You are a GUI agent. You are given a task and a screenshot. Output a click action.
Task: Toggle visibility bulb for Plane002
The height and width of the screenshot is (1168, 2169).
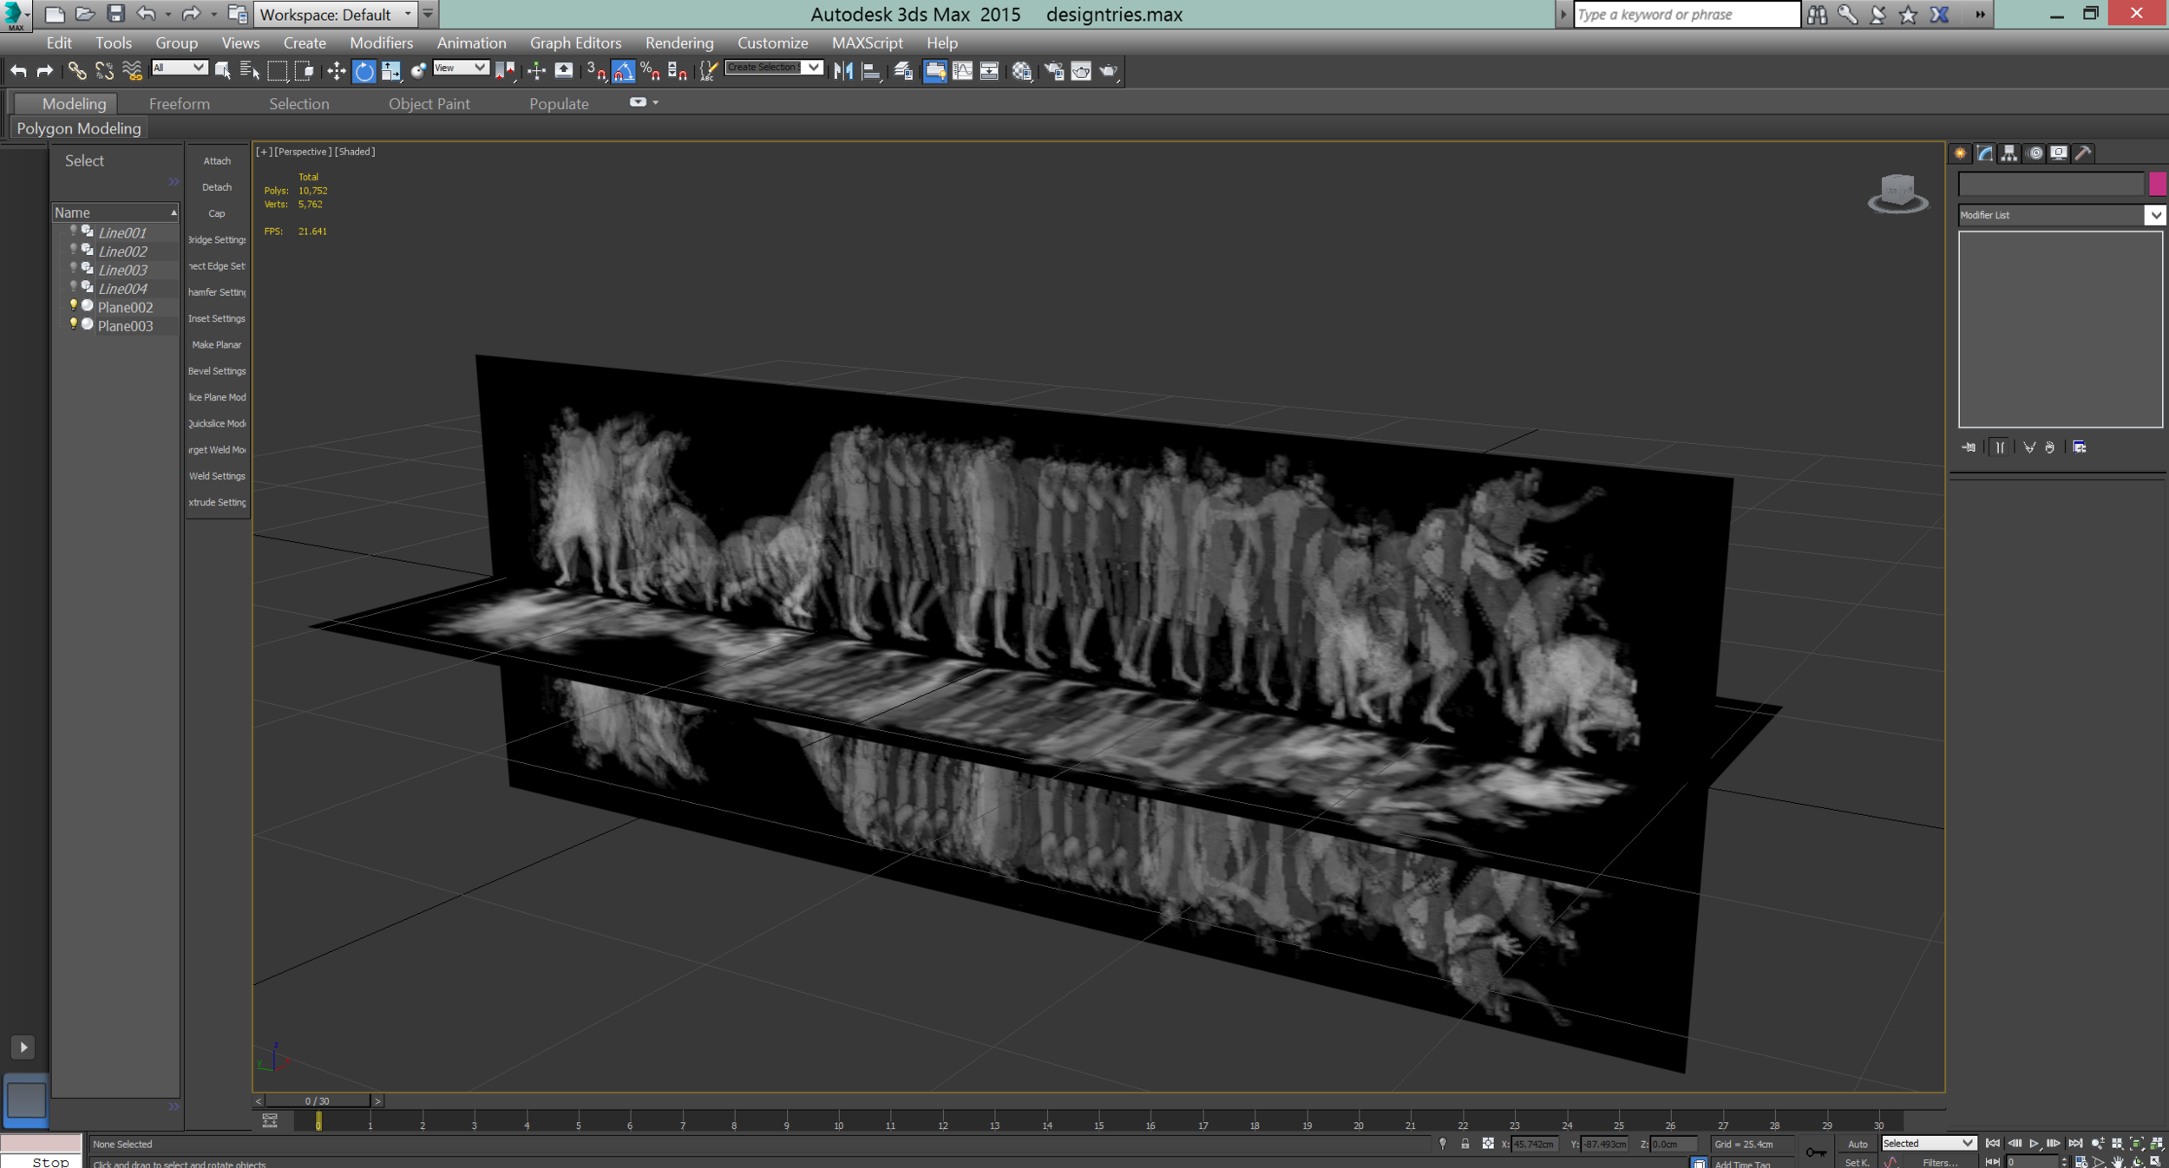tap(73, 305)
